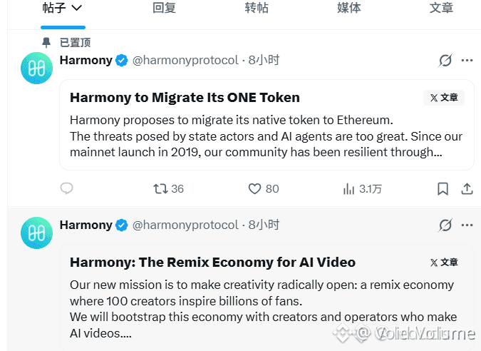Like the post with 80 likes

click(x=264, y=188)
